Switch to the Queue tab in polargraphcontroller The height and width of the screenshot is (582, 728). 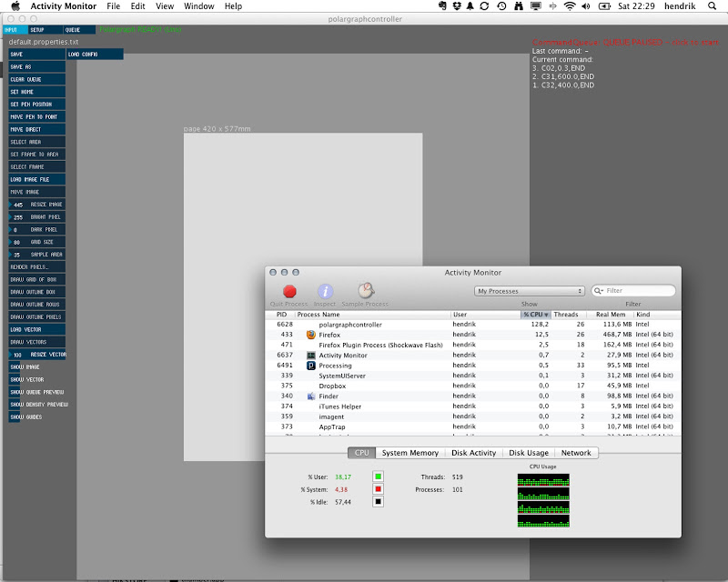point(79,30)
